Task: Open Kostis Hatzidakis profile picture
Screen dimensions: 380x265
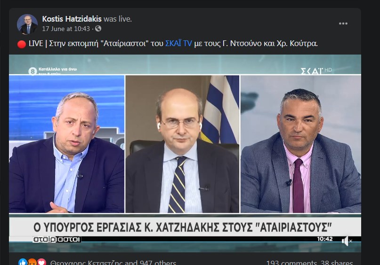Action: (x=27, y=24)
